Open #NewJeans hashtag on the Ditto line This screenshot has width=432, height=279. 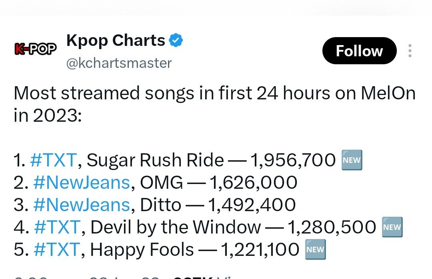coord(81,205)
